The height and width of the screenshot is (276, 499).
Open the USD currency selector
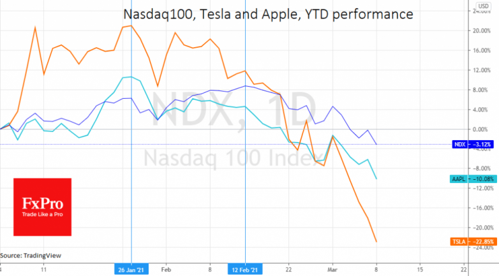(484, 6)
